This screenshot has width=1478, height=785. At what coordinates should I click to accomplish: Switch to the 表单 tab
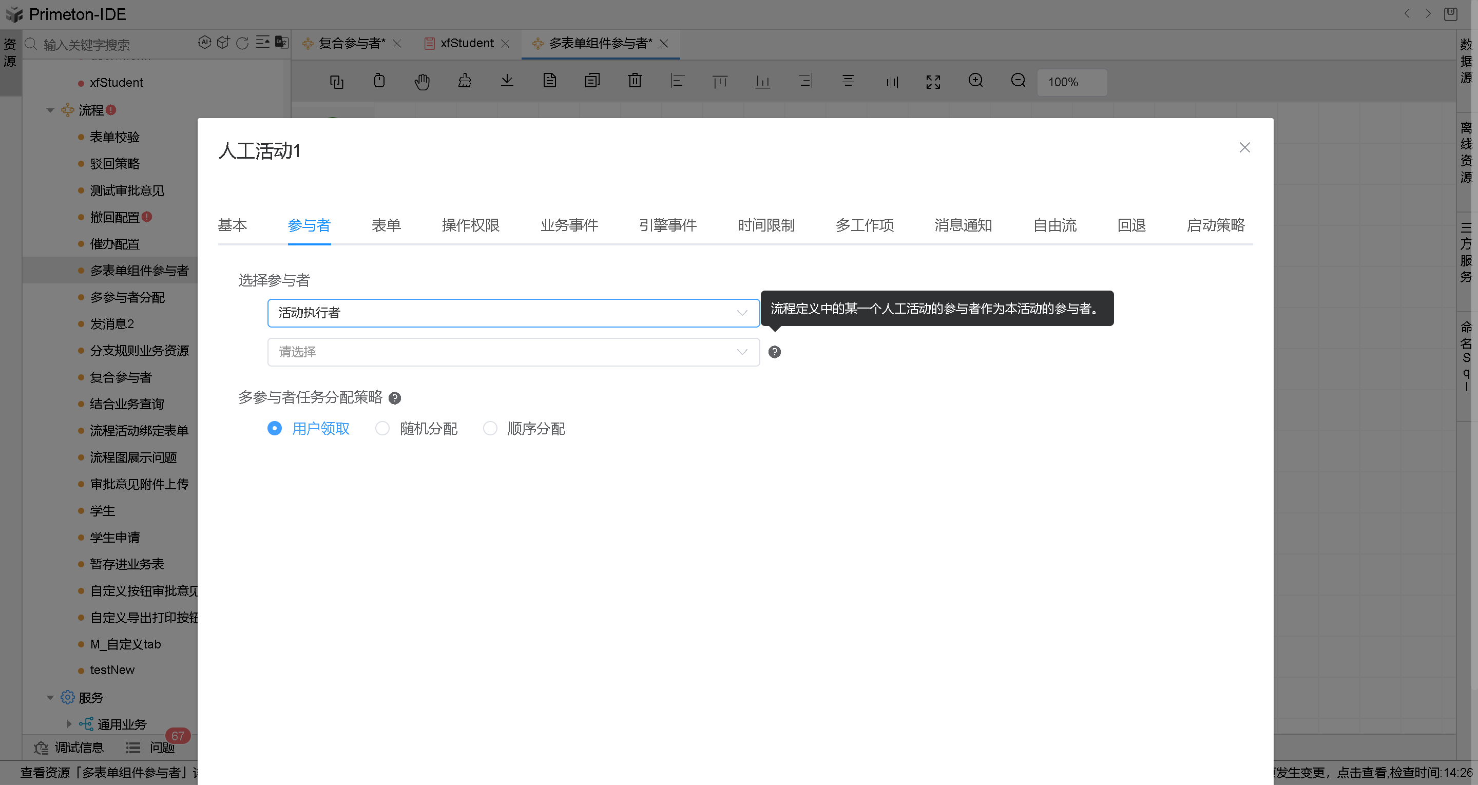coord(386,225)
